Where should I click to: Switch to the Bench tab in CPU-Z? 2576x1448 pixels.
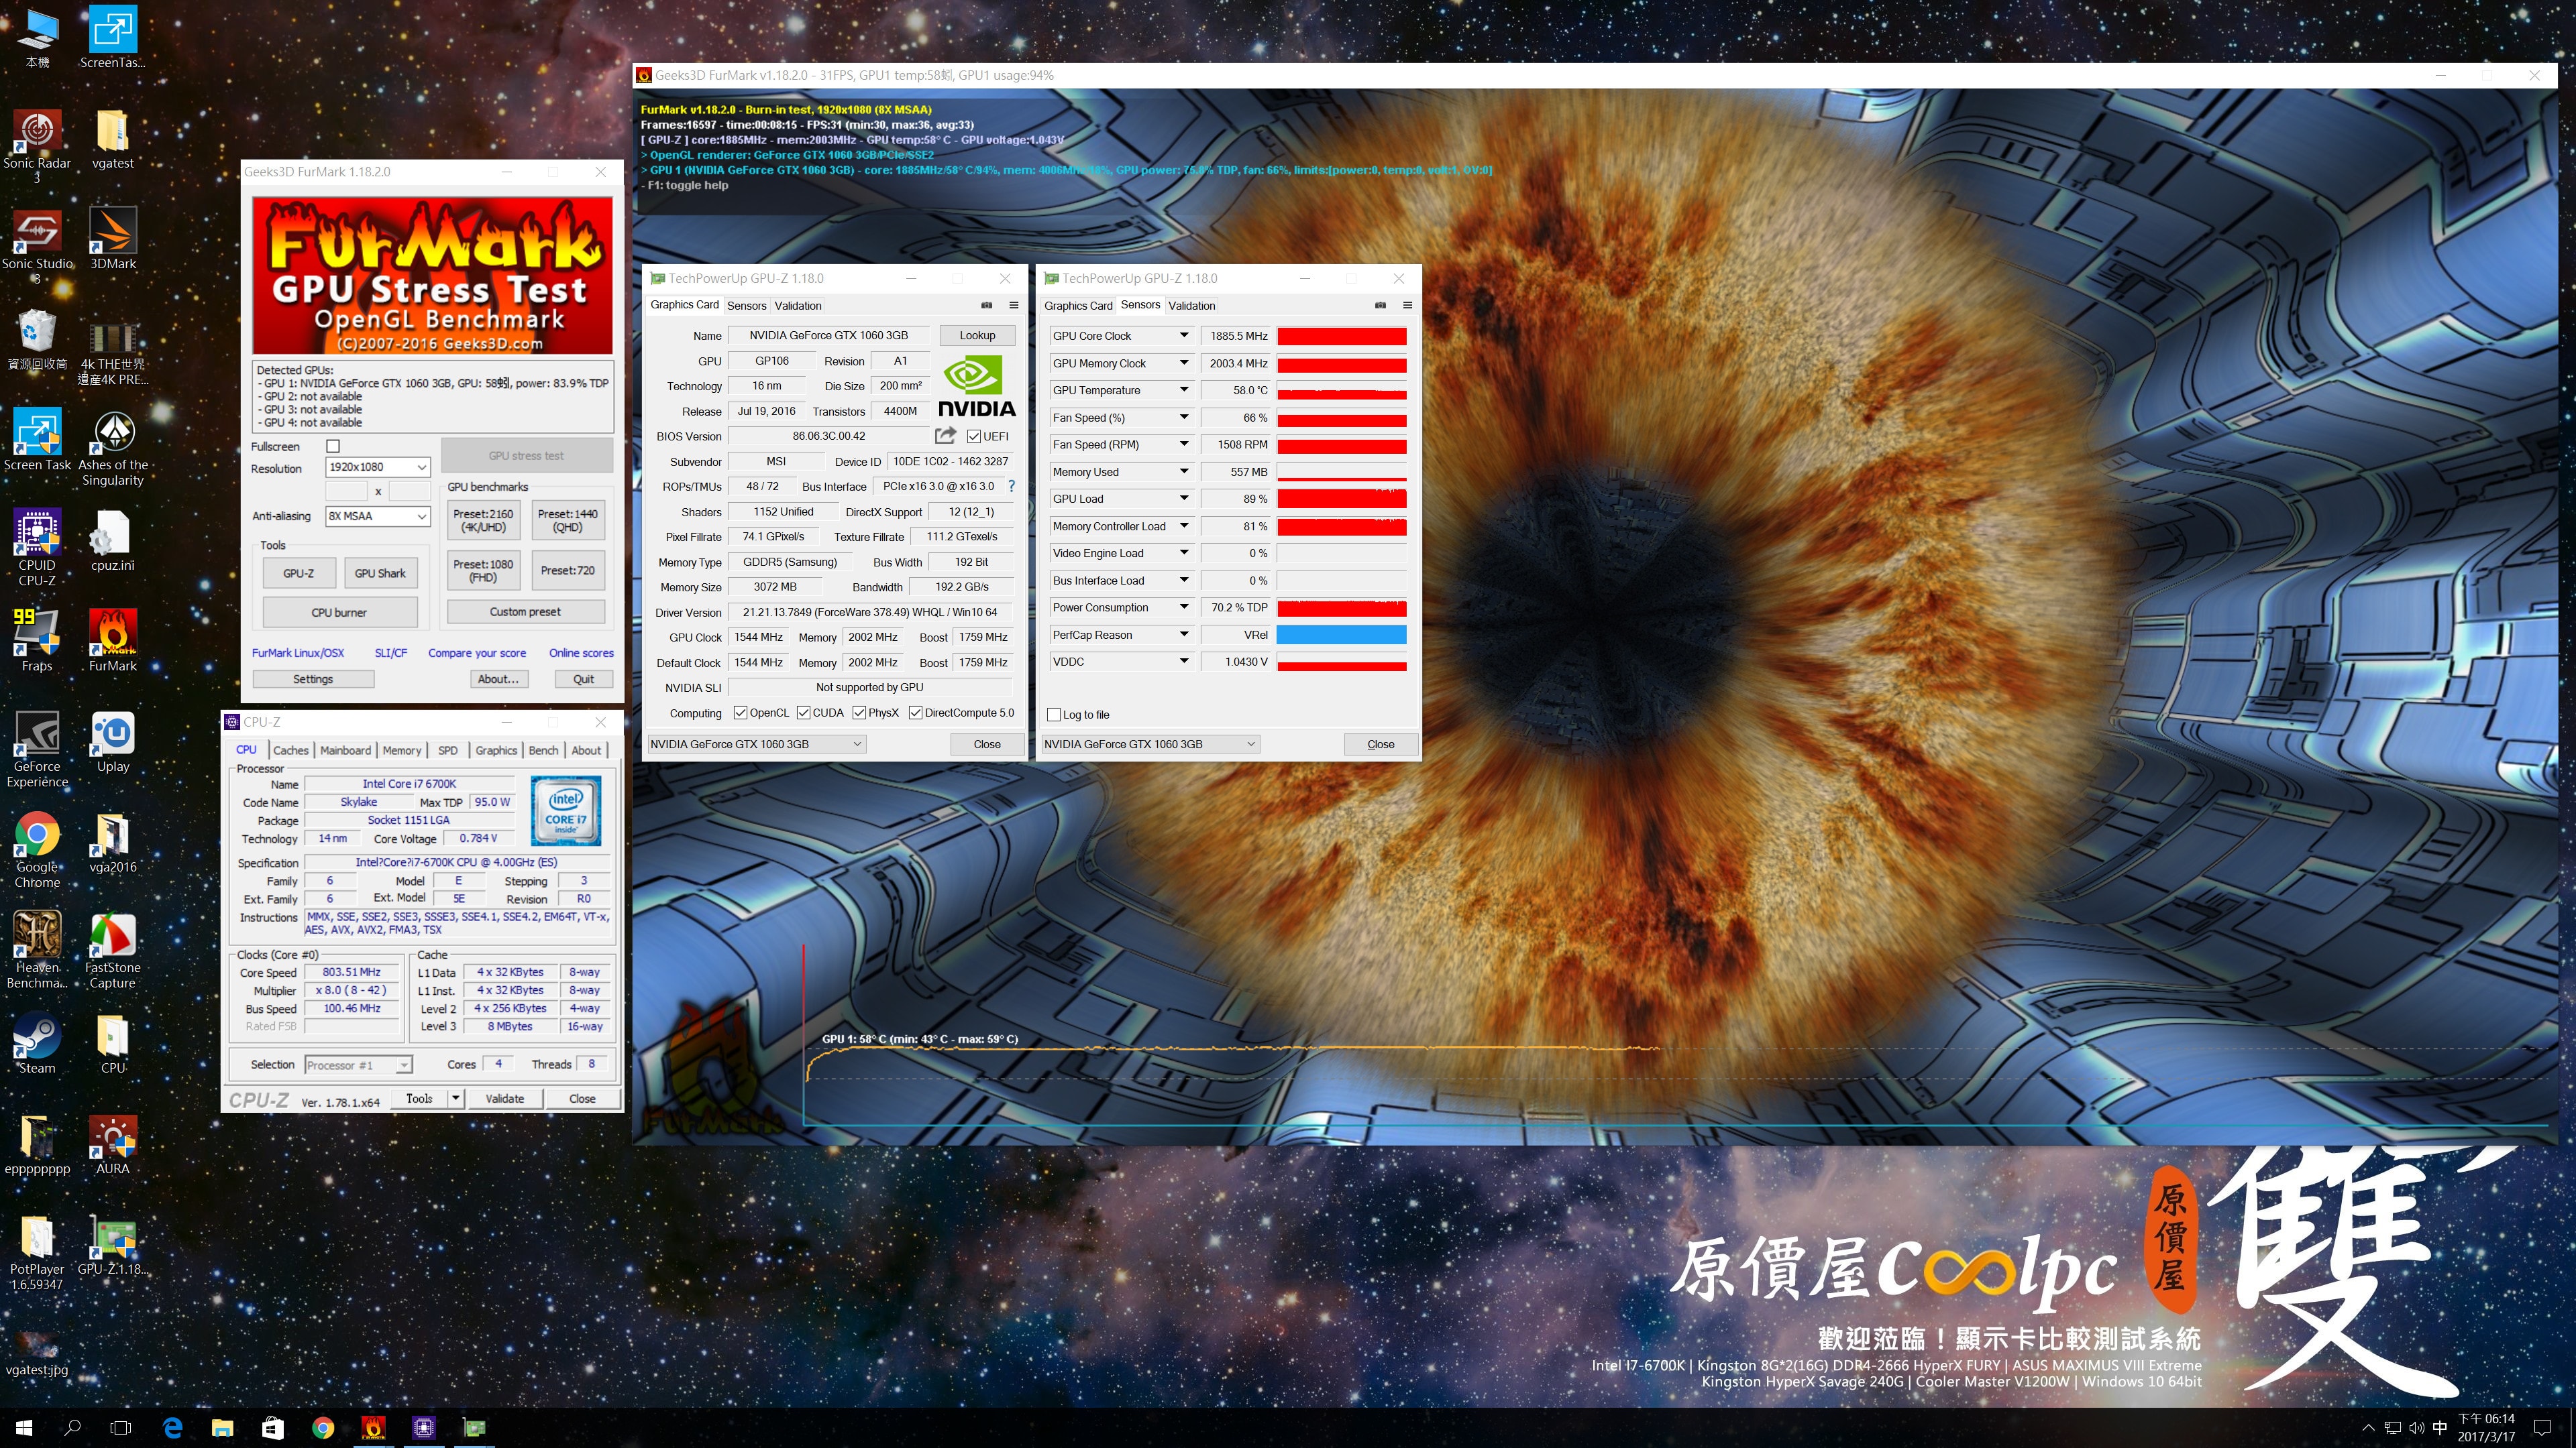[543, 749]
